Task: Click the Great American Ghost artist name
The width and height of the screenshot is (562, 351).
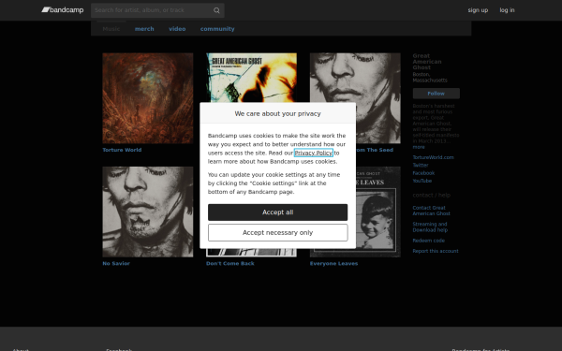Action: tap(427, 62)
